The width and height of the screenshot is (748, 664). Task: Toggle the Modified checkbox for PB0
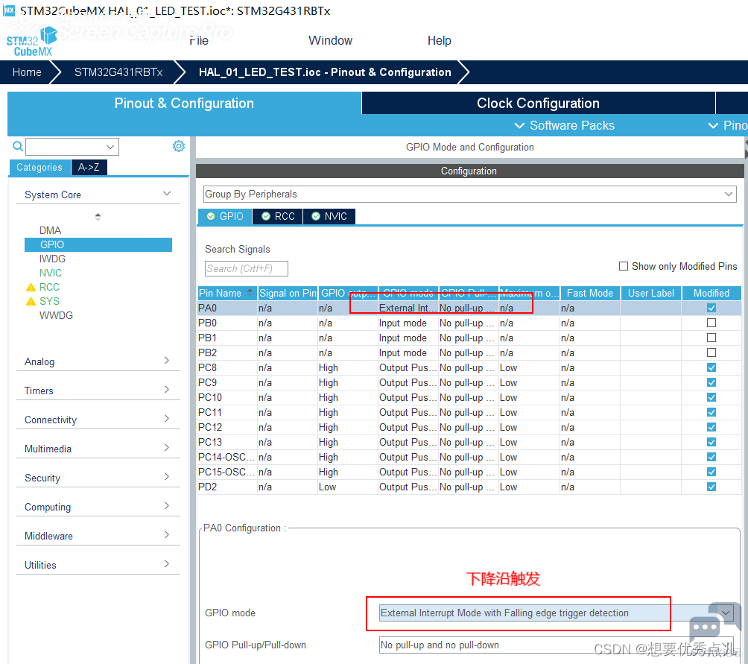pyautogui.click(x=711, y=323)
